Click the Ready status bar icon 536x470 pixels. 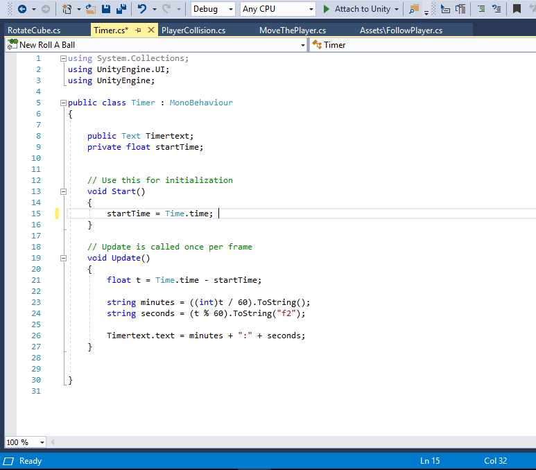point(8,461)
